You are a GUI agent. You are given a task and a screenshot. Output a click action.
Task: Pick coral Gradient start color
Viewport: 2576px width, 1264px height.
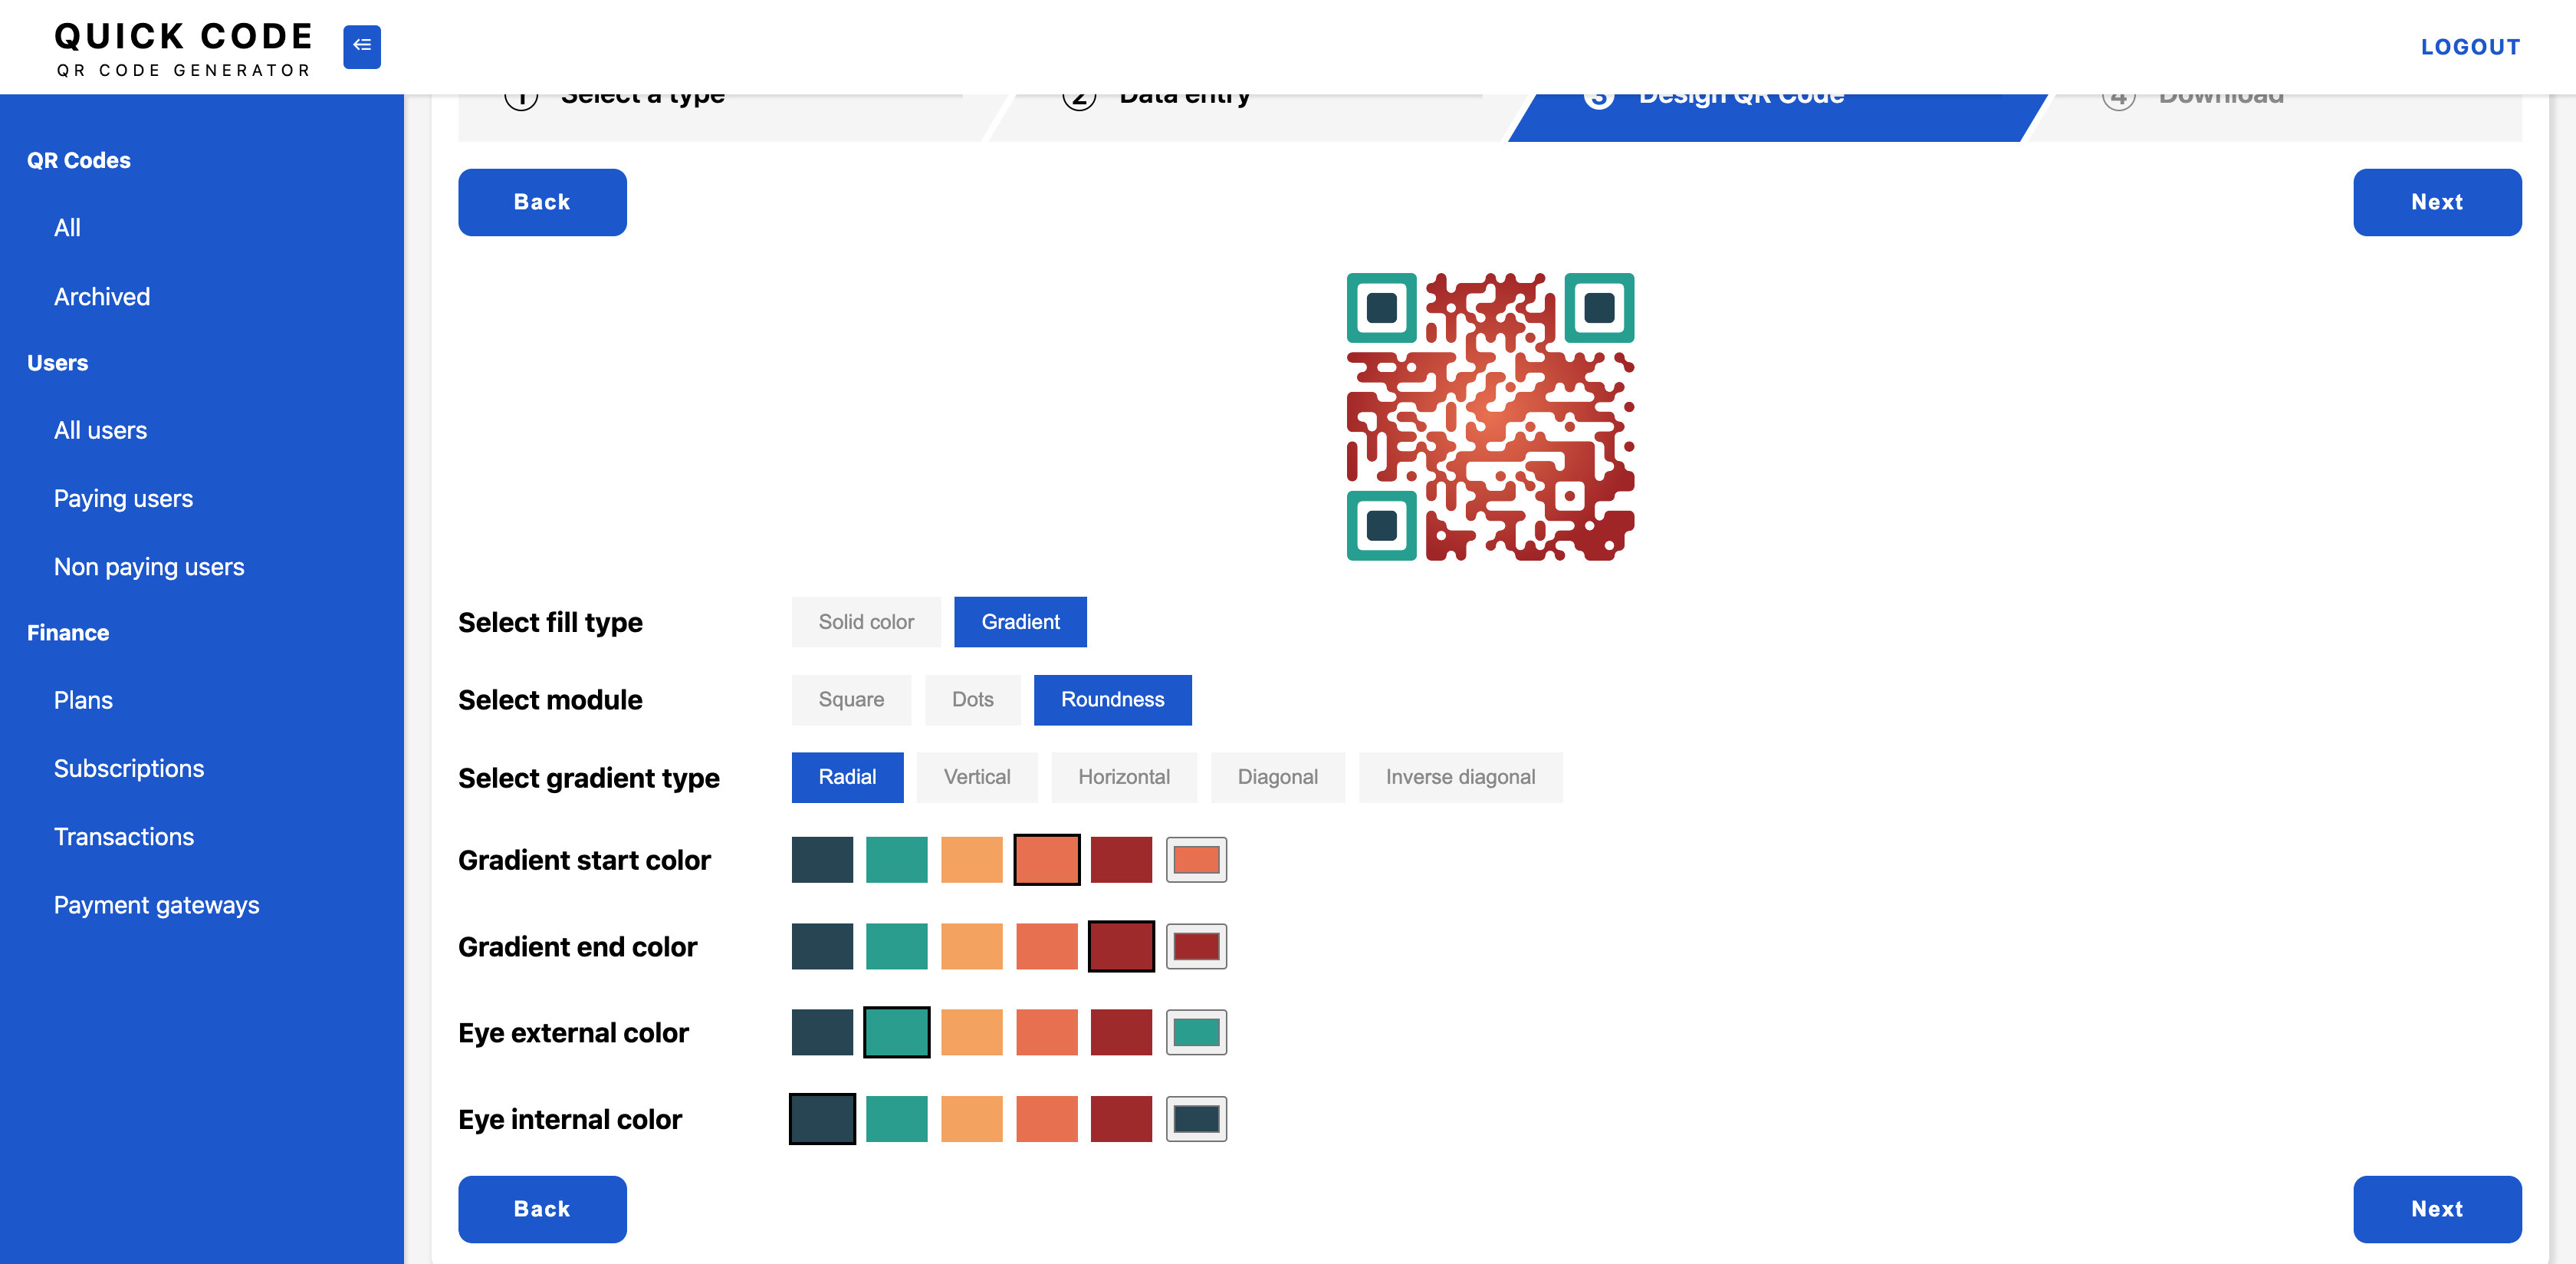coord(1046,860)
